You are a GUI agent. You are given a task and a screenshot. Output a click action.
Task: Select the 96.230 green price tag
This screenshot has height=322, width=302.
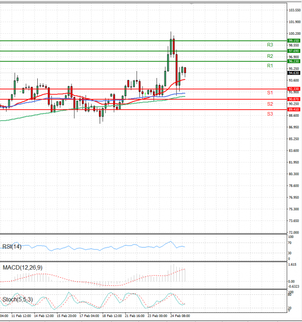(x=294, y=61)
